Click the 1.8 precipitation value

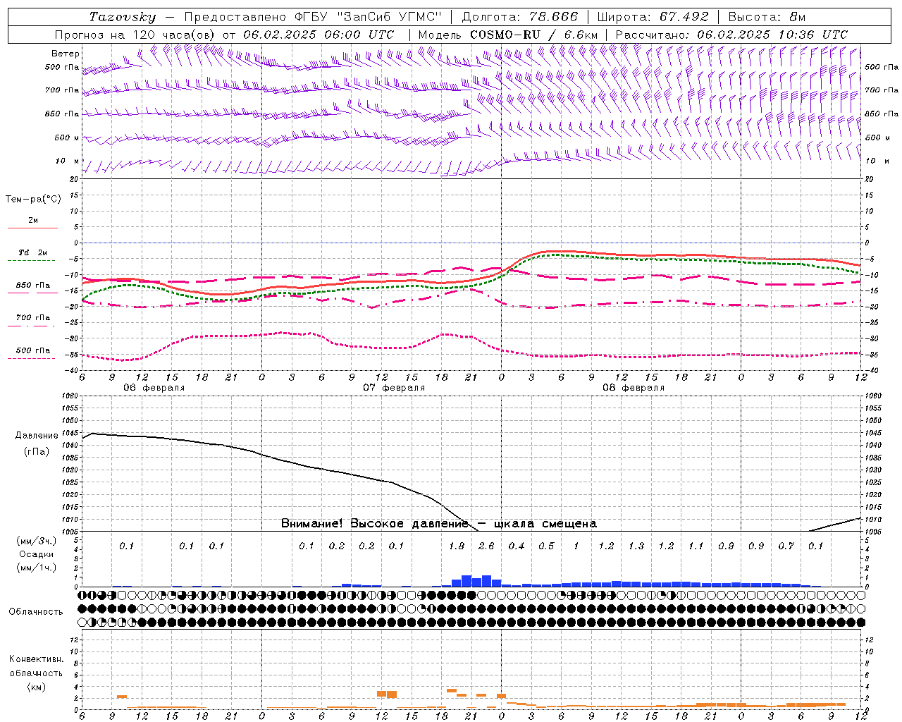point(457,546)
